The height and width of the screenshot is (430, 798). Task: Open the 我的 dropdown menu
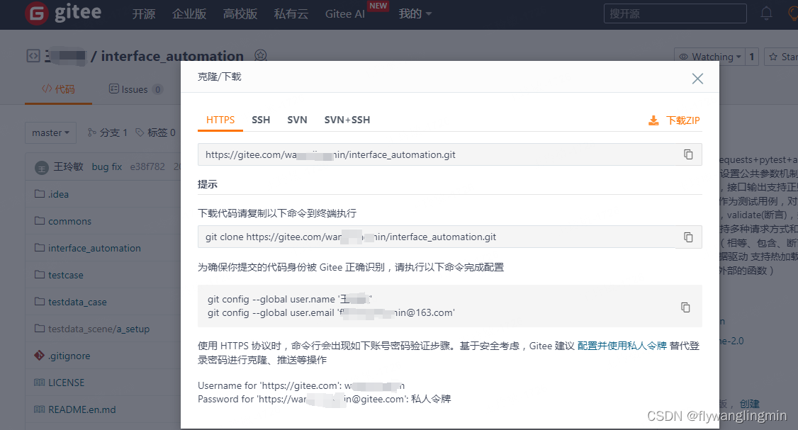415,13
